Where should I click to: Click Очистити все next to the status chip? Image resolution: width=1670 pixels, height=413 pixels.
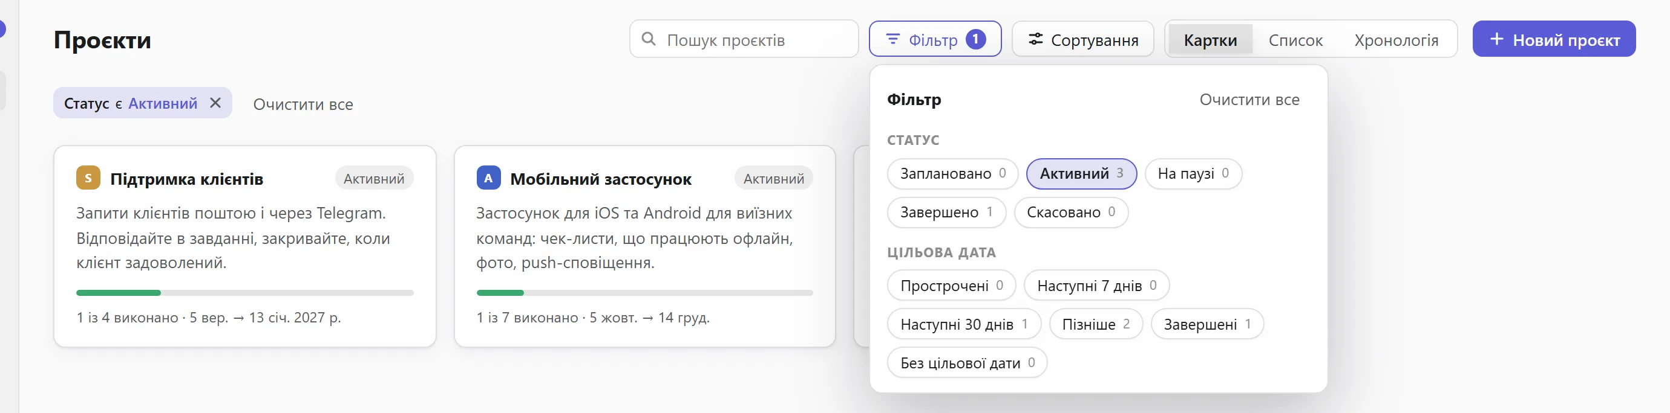[303, 104]
